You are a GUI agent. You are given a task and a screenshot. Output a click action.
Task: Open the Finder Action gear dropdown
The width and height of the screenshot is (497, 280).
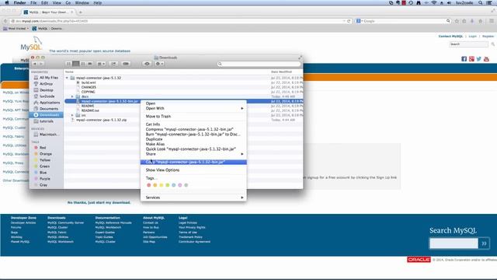(x=159, y=64)
